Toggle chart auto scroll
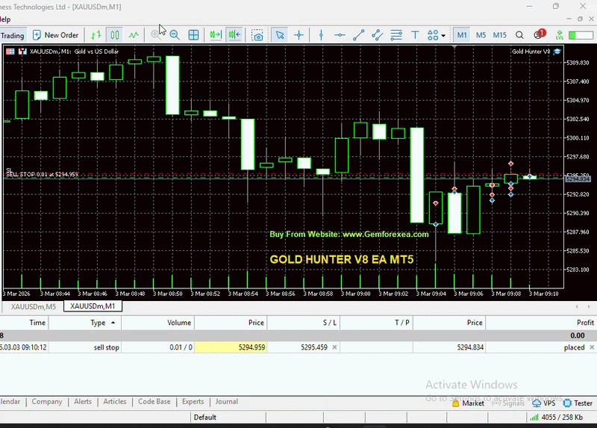 coord(216,35)
